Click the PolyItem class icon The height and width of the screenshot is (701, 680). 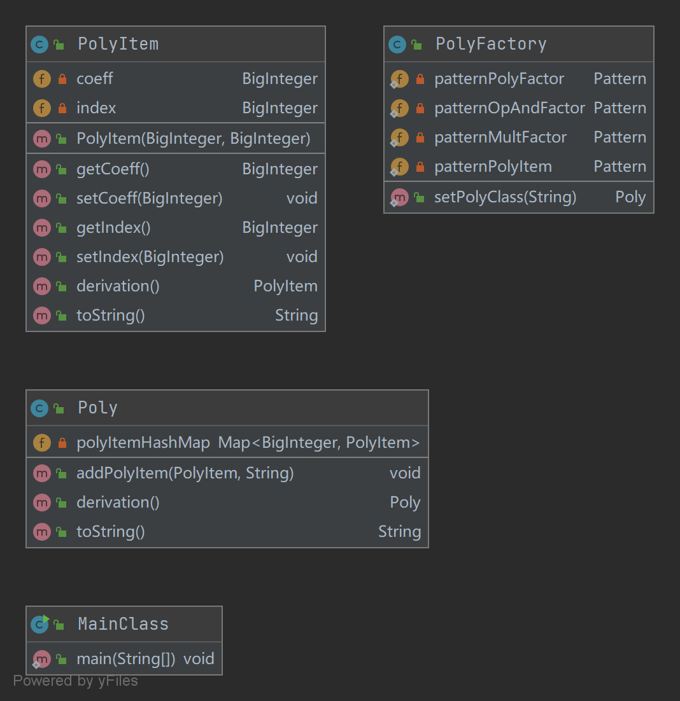pos(39,45)
